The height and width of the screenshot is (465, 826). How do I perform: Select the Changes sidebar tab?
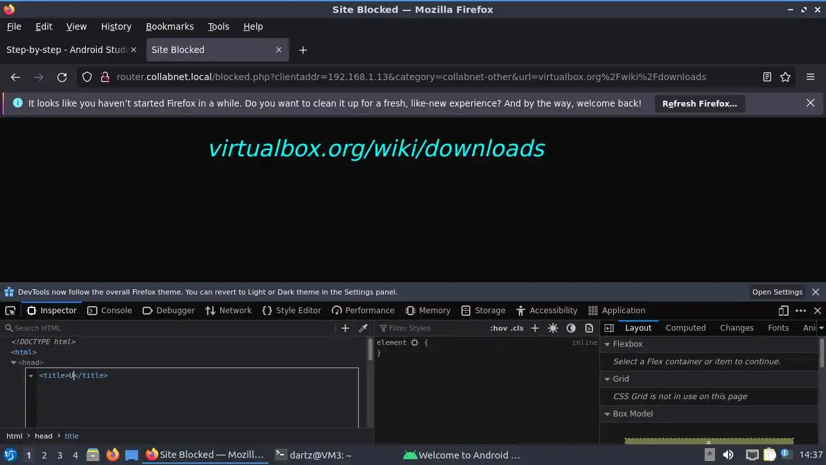736,328
